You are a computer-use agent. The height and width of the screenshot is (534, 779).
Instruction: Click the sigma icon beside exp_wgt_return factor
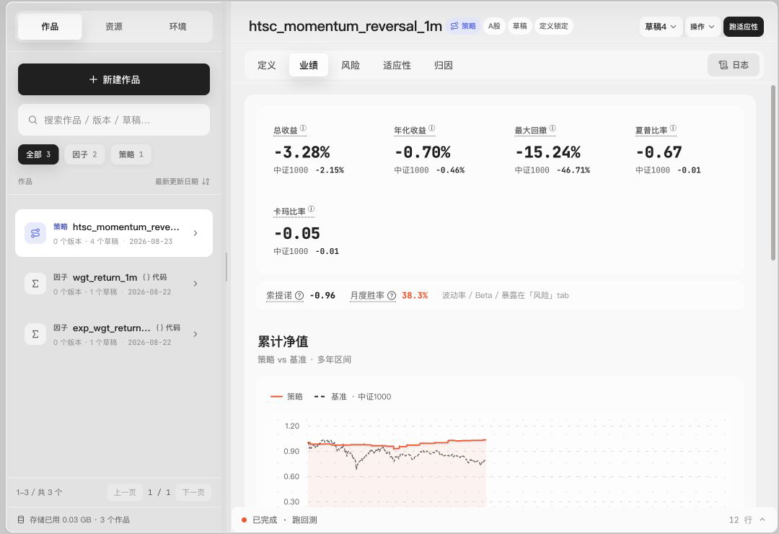tap(35, 334)
